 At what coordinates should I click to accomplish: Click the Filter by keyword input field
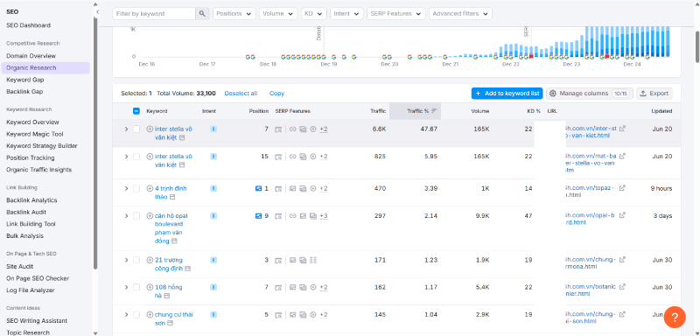pos(154,14)
